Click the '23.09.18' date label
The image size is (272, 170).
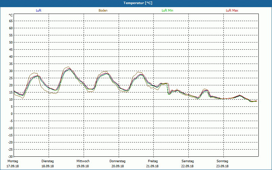pyautogui.click(x=222, y=166)
